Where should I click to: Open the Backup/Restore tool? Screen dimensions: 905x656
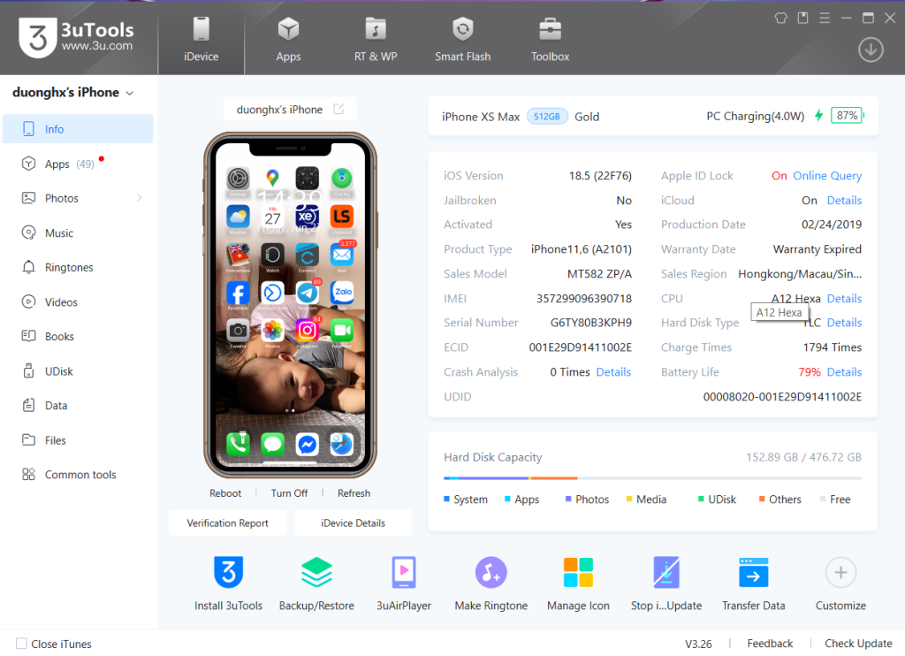[x=316, y=584]
